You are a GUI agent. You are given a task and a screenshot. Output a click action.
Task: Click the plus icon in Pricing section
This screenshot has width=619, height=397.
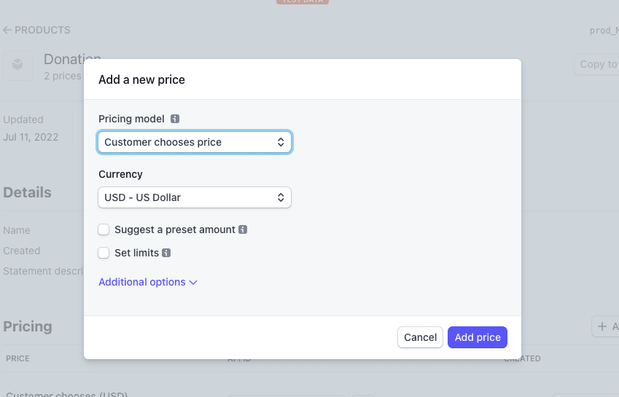[x=602, y=326]
